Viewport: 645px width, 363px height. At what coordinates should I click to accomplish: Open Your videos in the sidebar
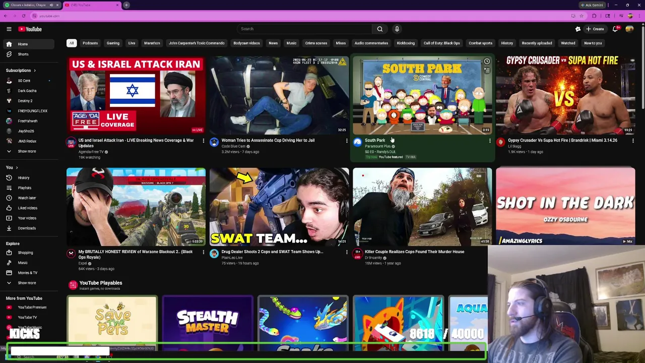pos(28,218)
